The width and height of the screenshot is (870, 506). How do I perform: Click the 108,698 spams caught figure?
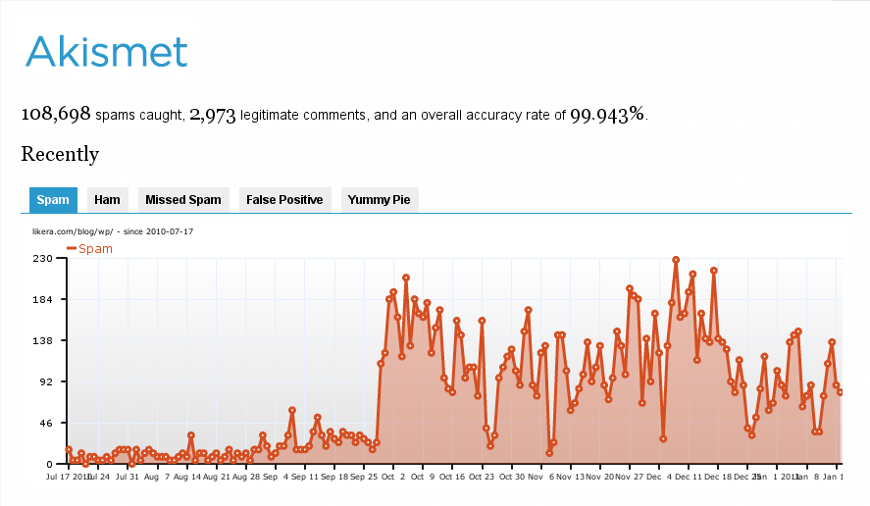56,114
